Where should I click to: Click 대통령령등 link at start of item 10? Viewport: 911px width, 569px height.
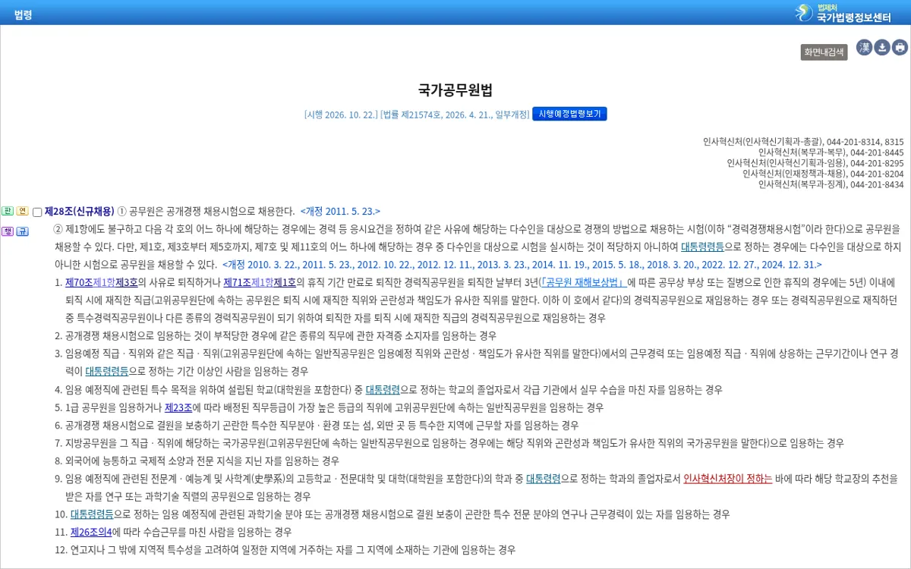tap(92, 514)
